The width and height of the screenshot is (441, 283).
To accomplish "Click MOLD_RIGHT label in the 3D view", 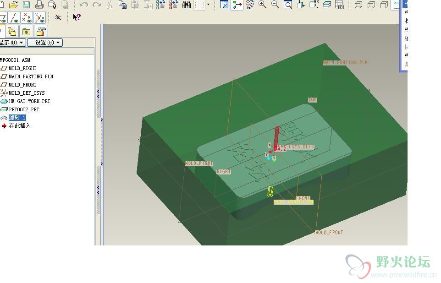I will click(x=199, y=163).
